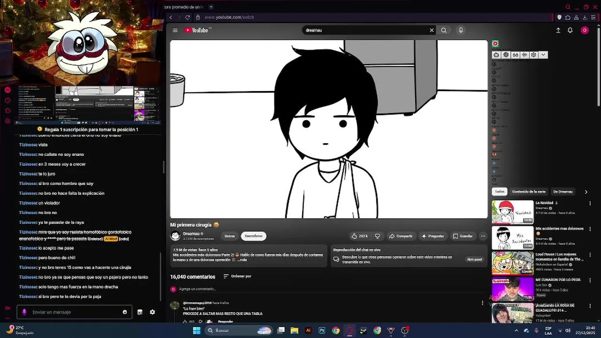Open the Windows Start menu
Image resolution: width=601 pixels, height=338 pixels.
coord(197,330)
